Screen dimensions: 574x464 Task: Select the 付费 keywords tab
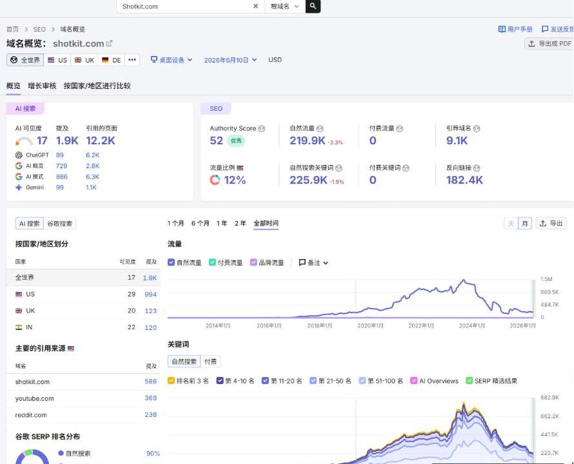(210, 362)
